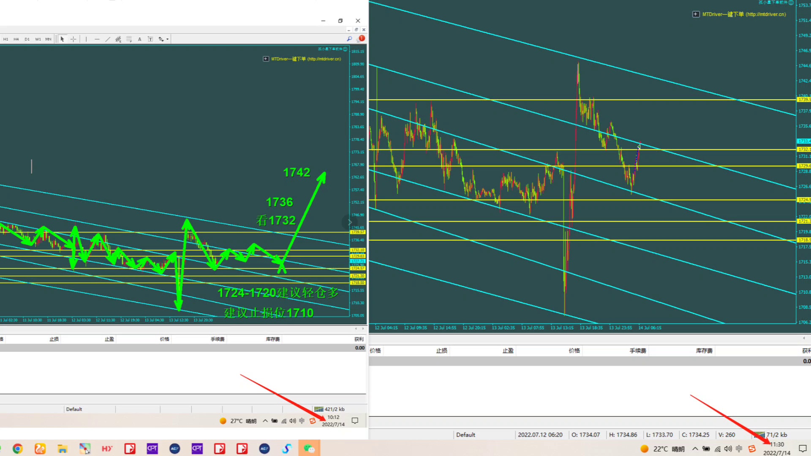
Task: Select the equidistant channel tool
Action: [118, 39]
